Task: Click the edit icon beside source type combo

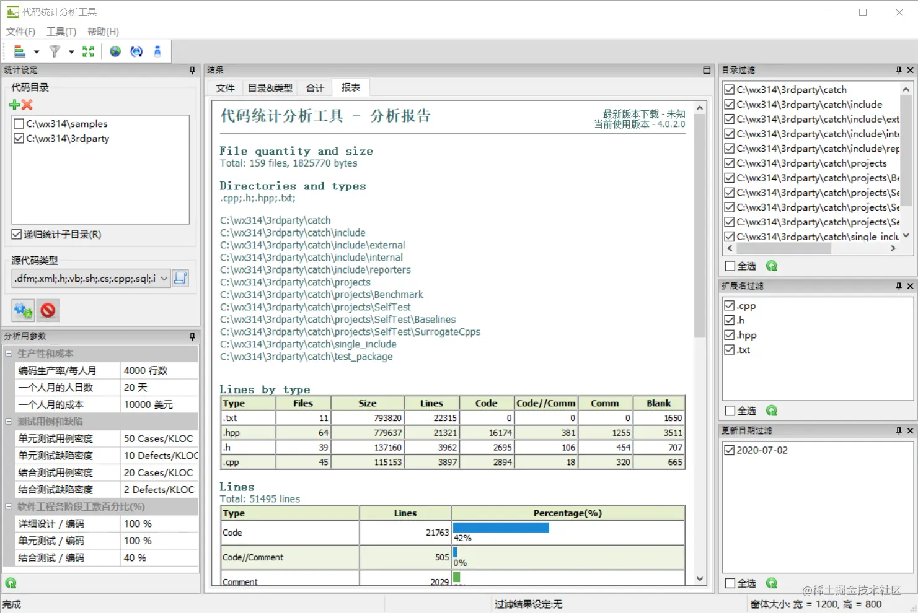Action: point(180,278)
